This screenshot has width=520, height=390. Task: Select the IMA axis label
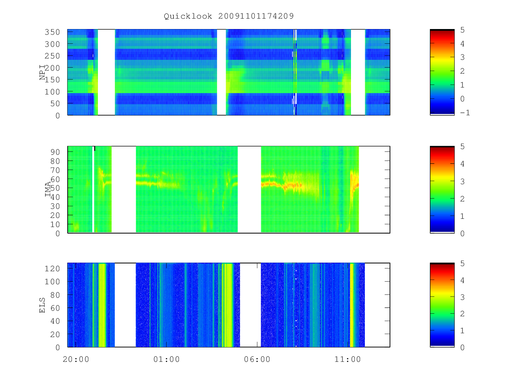48,190
